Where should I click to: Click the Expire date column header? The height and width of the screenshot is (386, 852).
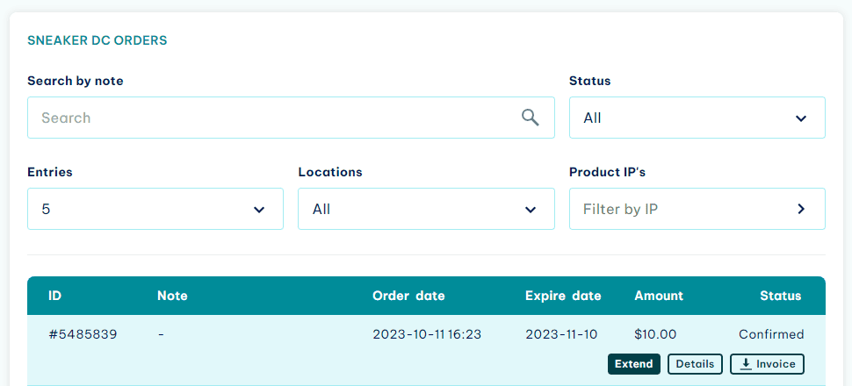[563, 296]
